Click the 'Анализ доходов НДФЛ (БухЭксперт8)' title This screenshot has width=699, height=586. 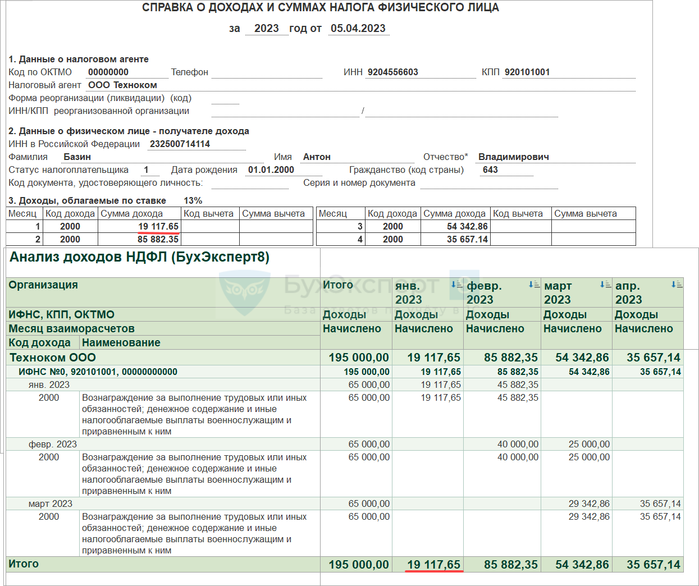pyautogui.click(x=139, y=257)
